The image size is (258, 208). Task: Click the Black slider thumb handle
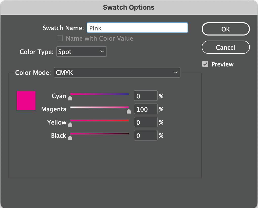[70, 137]
